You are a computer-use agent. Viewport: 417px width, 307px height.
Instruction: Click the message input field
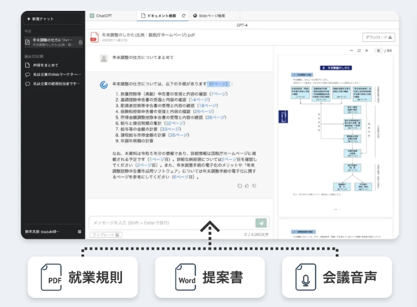172,223
